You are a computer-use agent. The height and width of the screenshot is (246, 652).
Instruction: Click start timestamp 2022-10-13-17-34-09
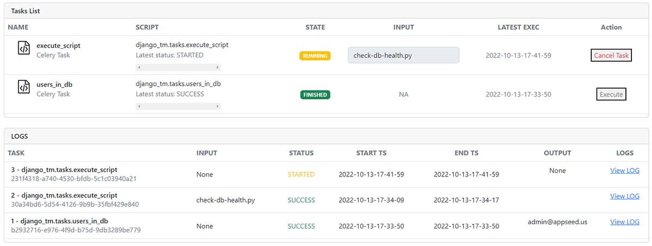371,200
